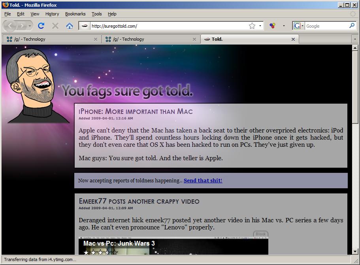Follow the toldness report submission link
360x265 pixels.
(203, 181)
